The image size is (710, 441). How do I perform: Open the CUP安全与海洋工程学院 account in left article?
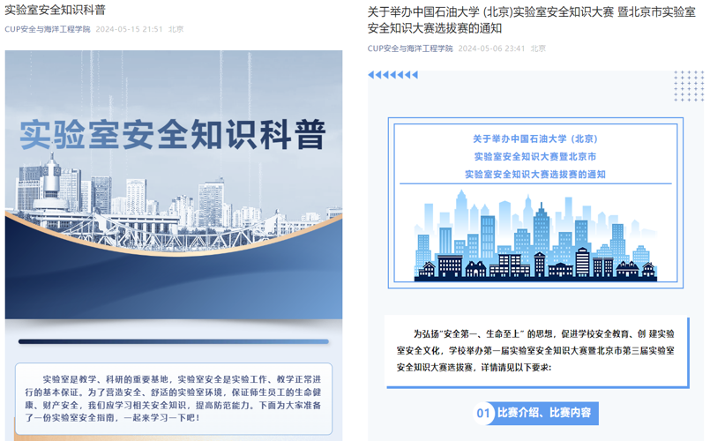click(47, 29)
